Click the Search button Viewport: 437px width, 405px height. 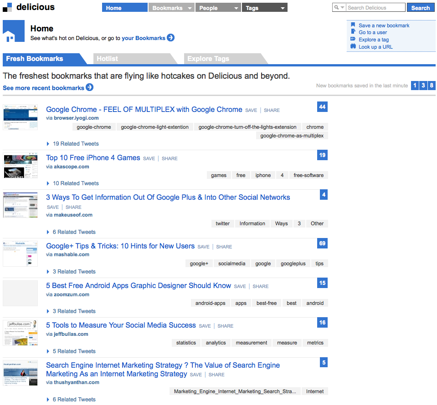421,8
